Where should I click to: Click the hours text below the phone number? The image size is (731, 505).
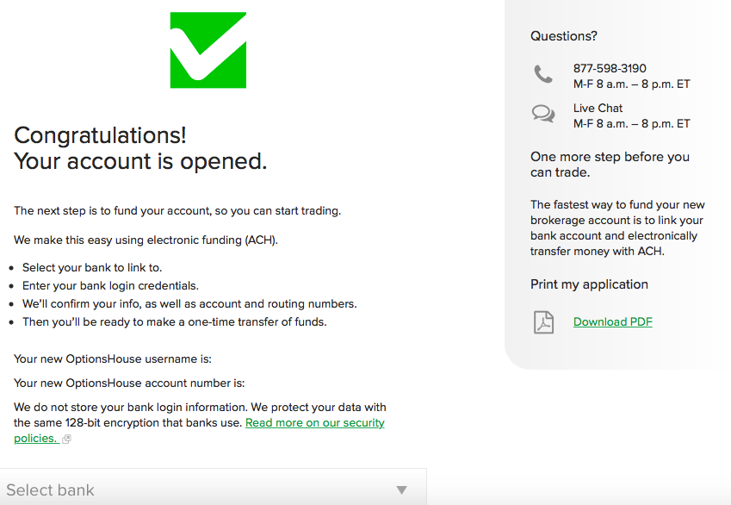pos(631,84)
